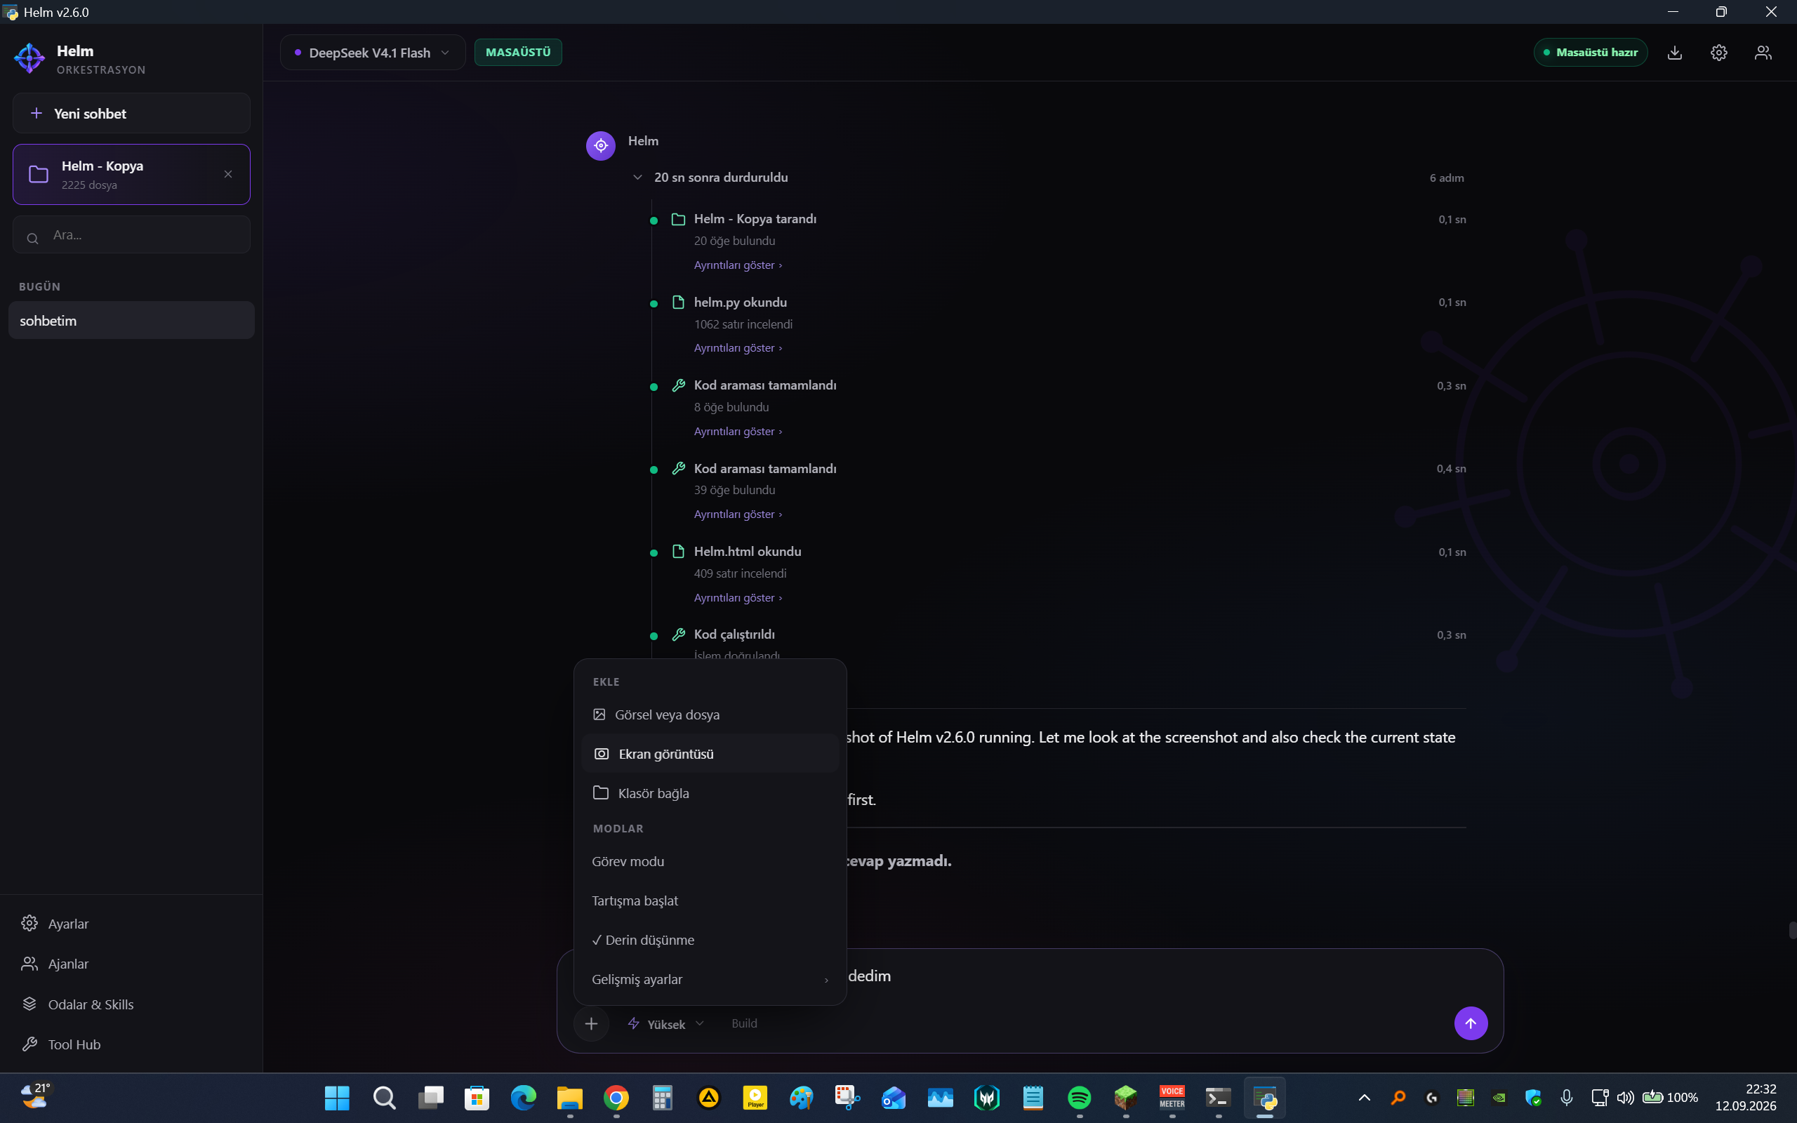
Task: Choose Klasör bağla from the menu
Action: (710, 793)
